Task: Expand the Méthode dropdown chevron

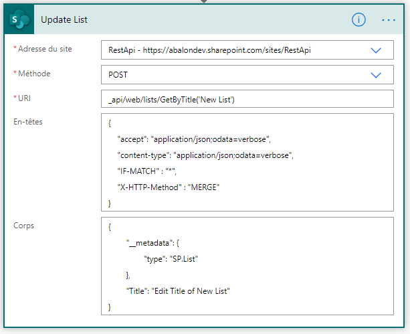Action: 376,75
